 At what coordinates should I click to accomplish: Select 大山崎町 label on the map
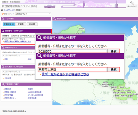[105, 86]
